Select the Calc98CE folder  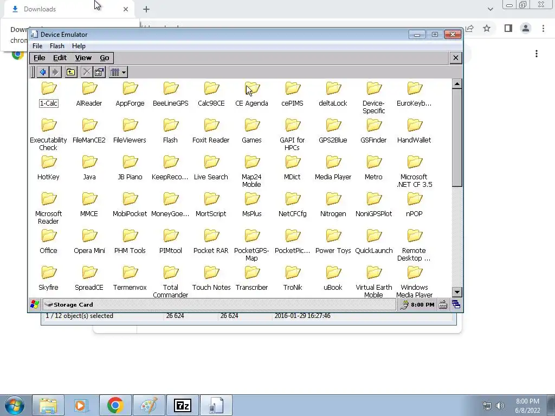coord(211,94)
